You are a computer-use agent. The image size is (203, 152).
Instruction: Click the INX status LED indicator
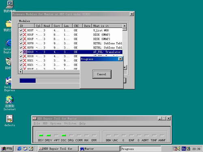click(x=86, y=135)
